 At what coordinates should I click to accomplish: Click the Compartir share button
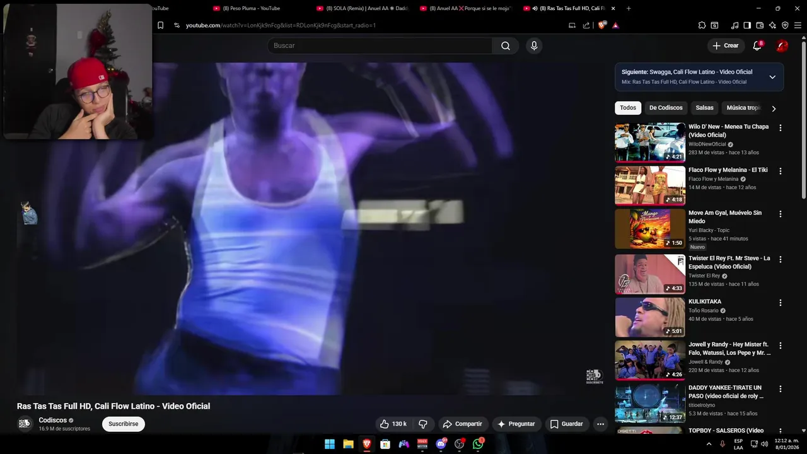coord(462,424)
